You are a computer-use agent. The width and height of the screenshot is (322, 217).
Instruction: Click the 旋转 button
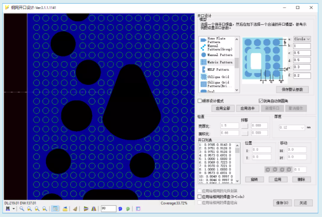(254, 179)
